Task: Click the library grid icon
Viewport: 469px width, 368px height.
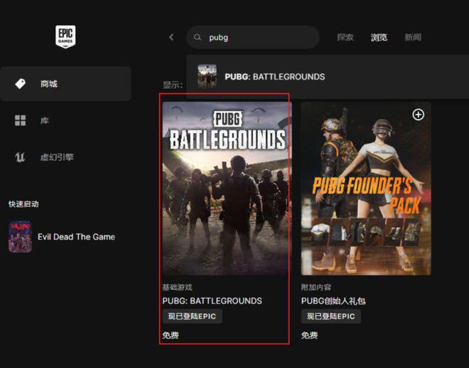Action: pos(21,120)
